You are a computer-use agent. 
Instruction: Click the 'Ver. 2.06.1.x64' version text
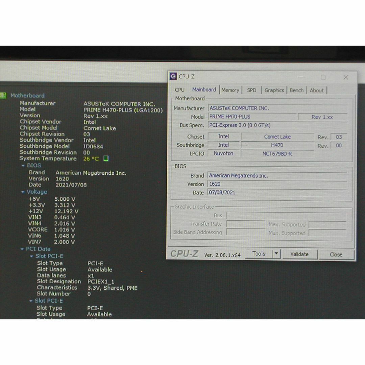[x=222, y=255]
